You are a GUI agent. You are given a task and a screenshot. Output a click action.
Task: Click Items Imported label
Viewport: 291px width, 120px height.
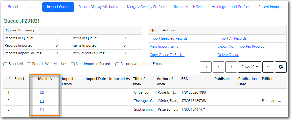85,45
